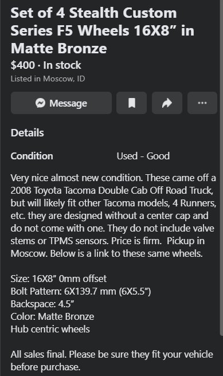Image resolution: width=223 pixels, height=376 pixels.
Task: Click the Used - Good condition value
Action: (143, 156)
